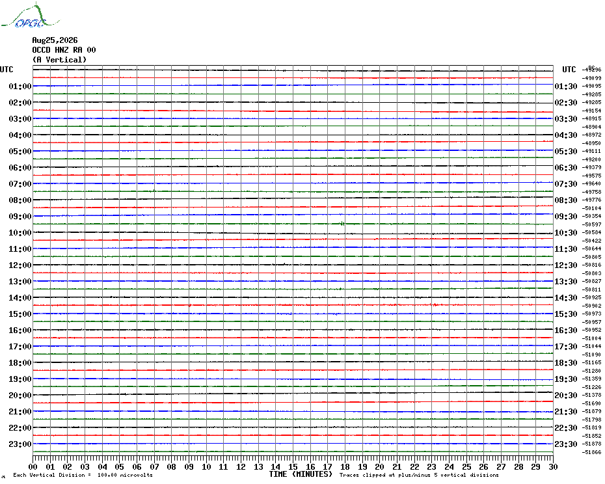Click the Aug25,2026 date header
The height and width of the screenshot is (484, 605).
pyautogui.click(x=55, y=40)
